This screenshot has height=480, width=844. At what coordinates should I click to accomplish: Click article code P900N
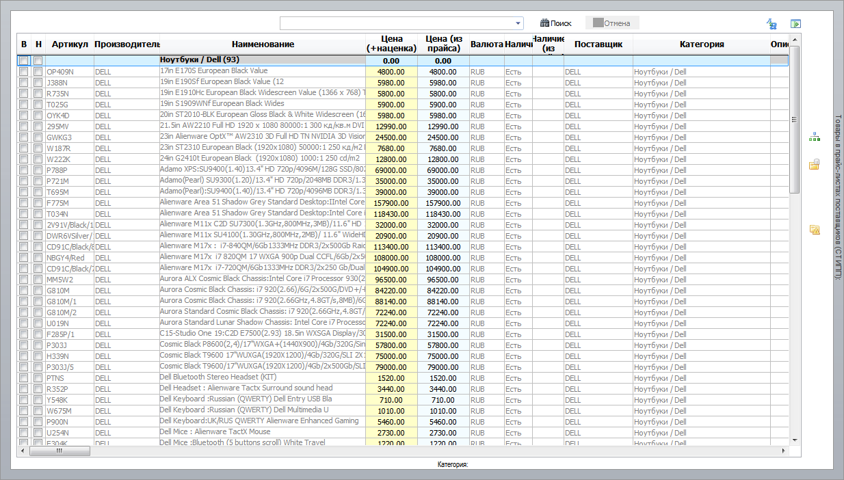click(70, 421)
